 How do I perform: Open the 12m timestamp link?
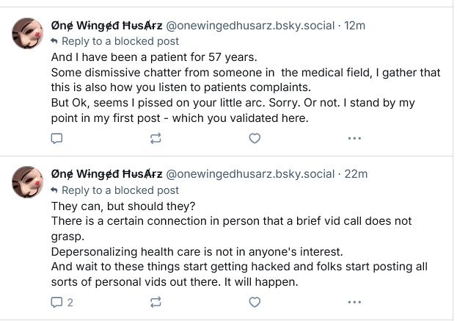click(x=355, y=26)
